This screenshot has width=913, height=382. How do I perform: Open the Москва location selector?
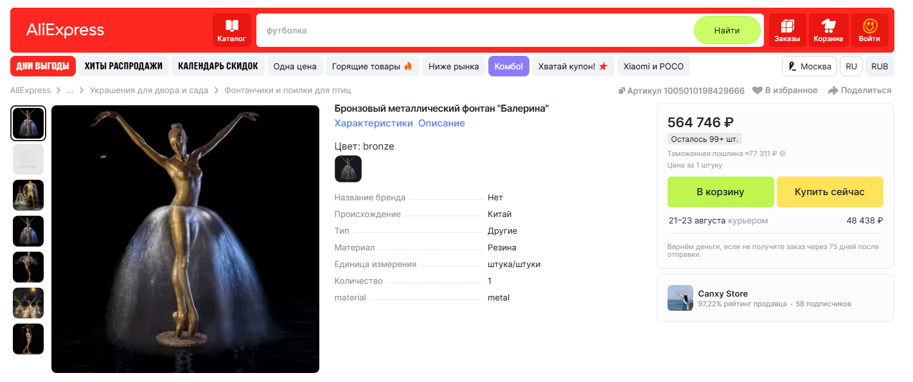click(x=810, y=66)
